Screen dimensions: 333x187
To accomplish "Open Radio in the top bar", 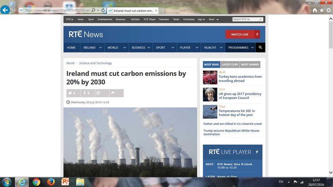I will point(176,19).
